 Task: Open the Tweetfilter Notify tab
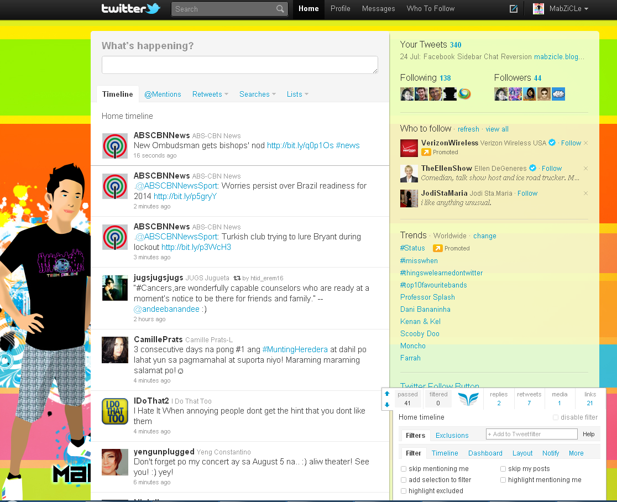click(551, 453)
